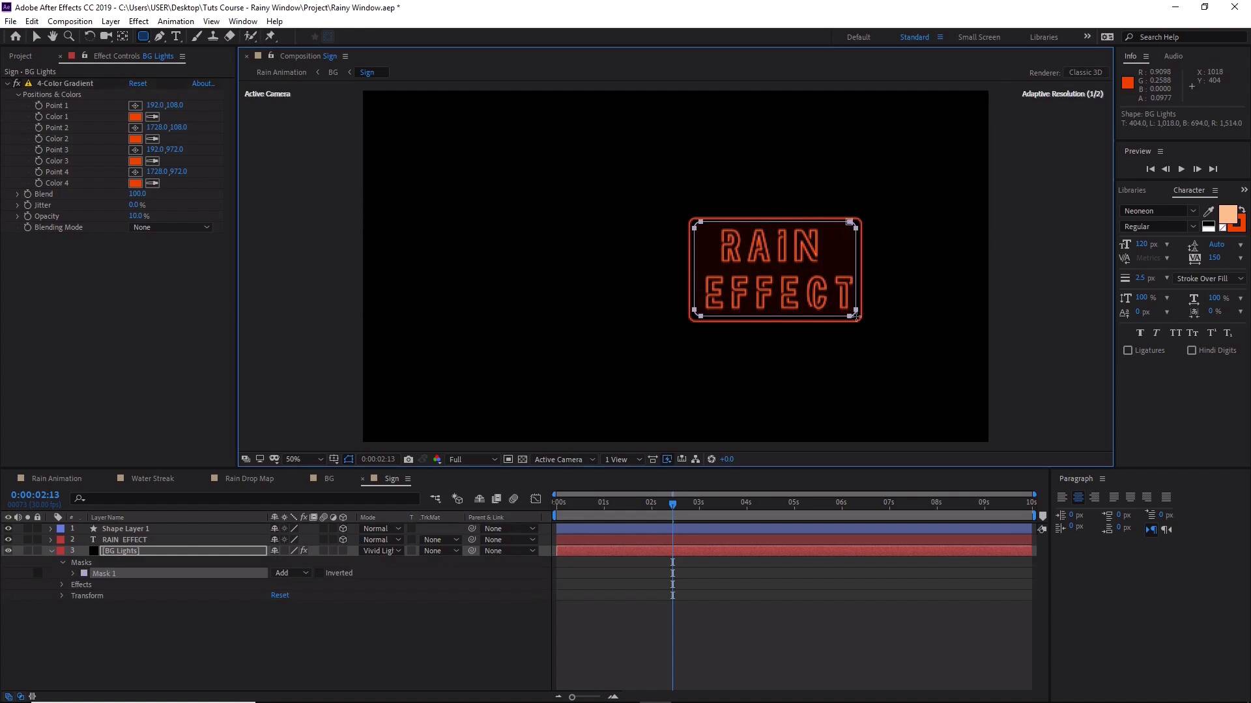Image resolution: width=1251 pixels, height=703 pixels.
Task: Center align text in Paragraph panel
Action: [x=1078, y=497]
